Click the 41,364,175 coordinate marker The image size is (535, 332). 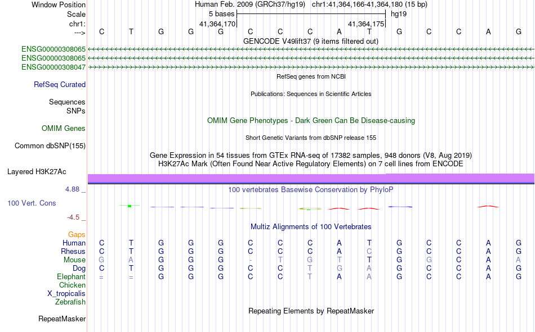pos(366,24)
